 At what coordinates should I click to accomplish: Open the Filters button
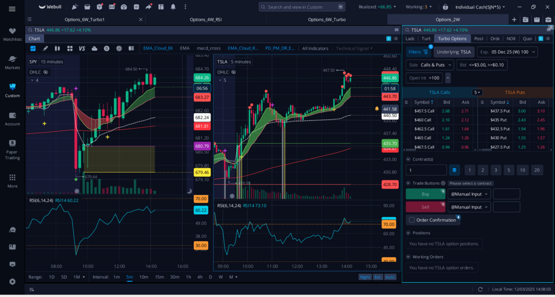pos(419,52)
